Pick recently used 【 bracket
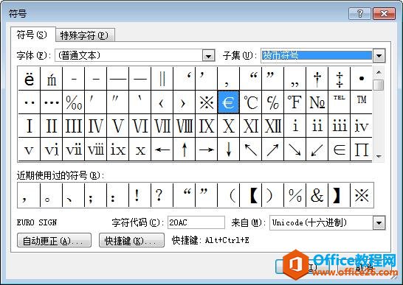The width and height of the screenshot is (403, 285). tap(251, 195)
